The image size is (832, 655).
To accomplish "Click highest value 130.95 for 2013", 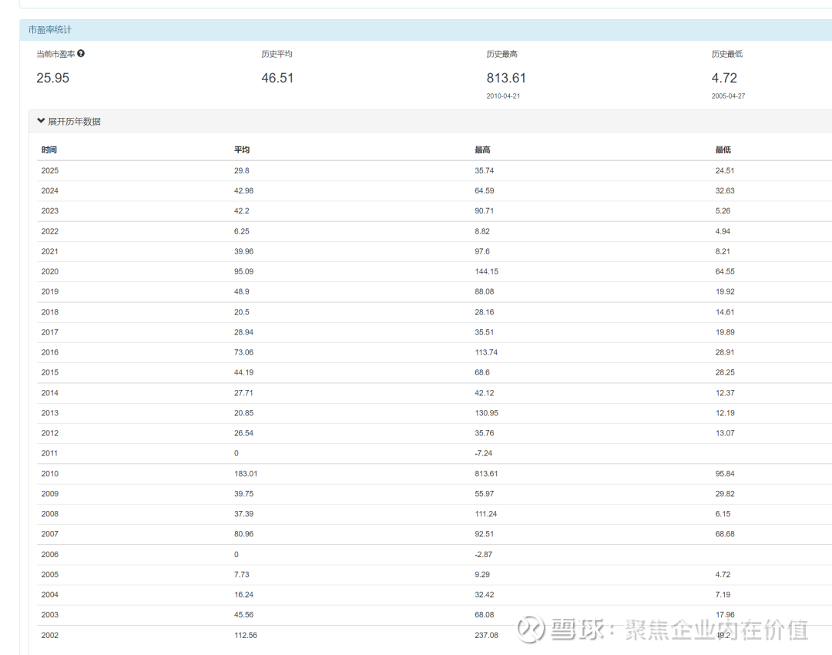I will click(487, 414).
